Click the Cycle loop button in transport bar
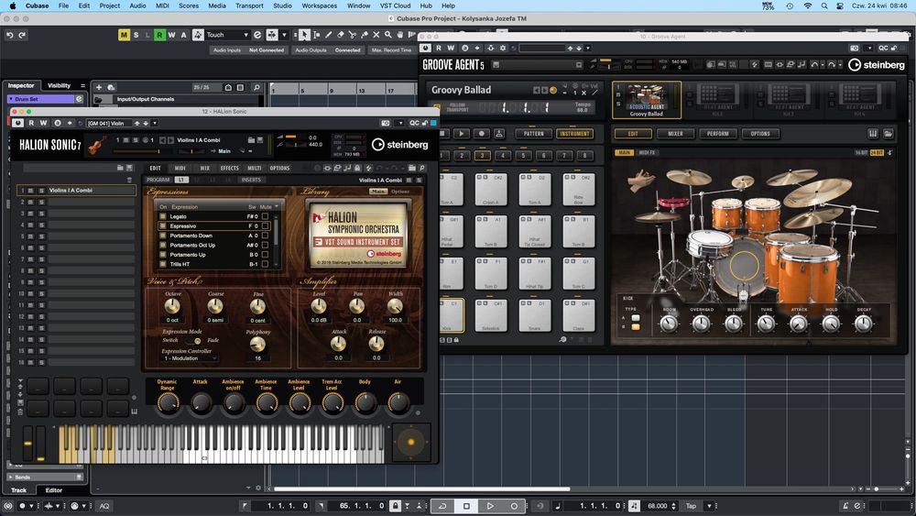 (x=442, y=506)
